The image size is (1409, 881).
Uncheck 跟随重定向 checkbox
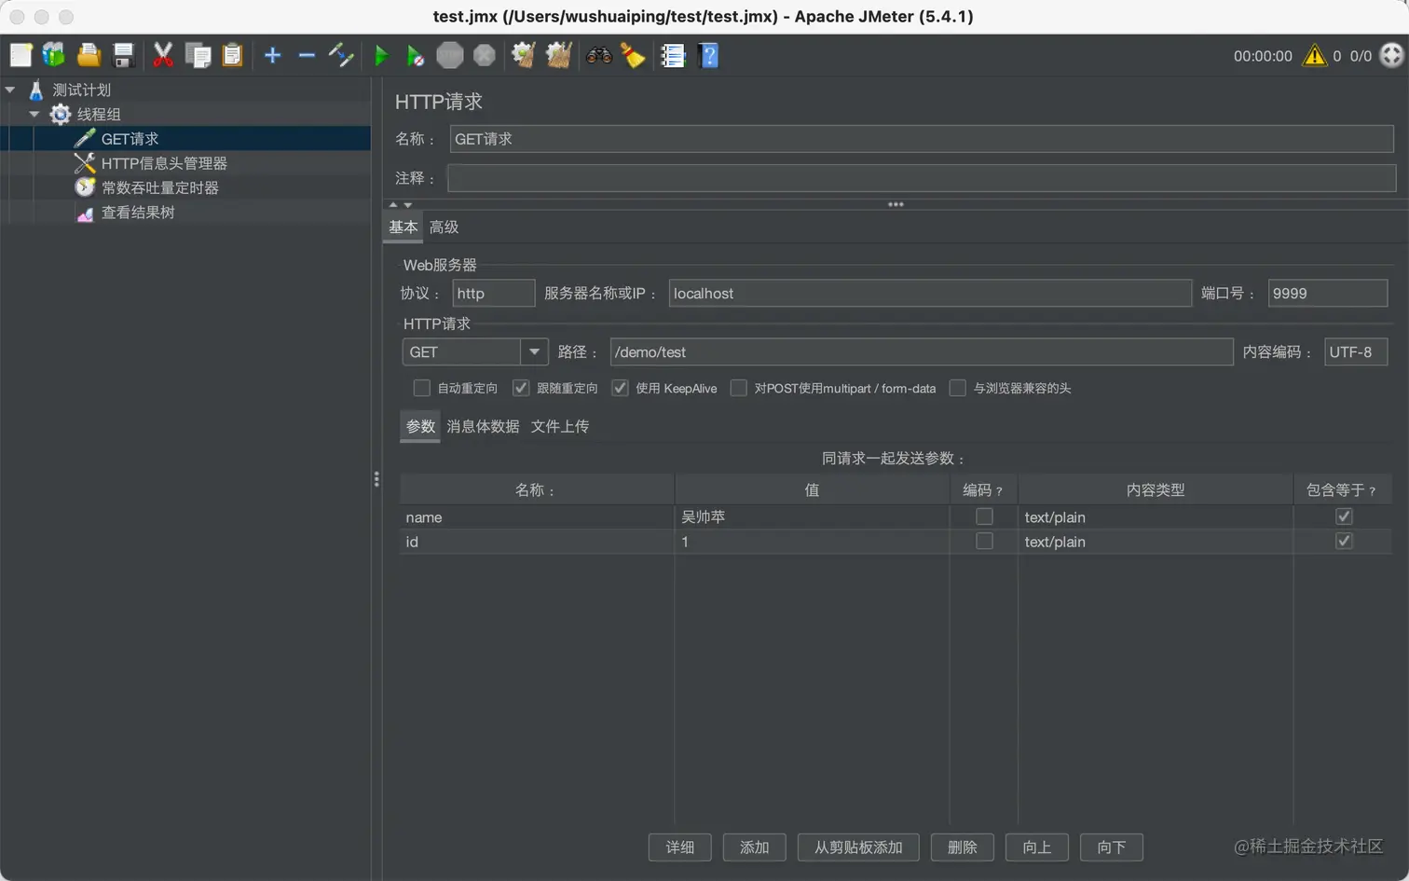click(x=521, y=388)
